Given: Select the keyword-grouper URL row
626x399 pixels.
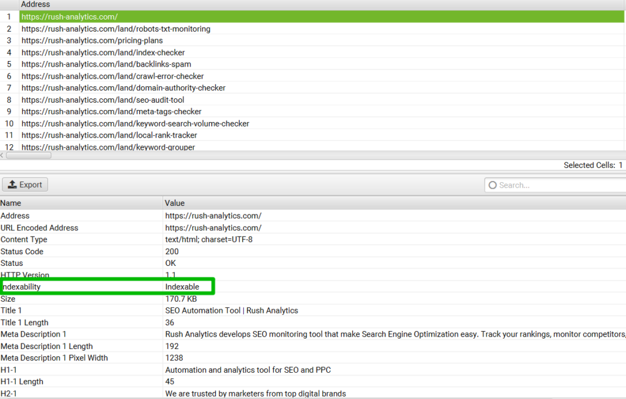Looking at the screenshot, I should pos(108,147).
